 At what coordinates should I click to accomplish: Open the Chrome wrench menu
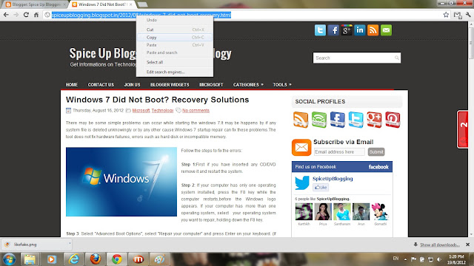pos(469,15)
